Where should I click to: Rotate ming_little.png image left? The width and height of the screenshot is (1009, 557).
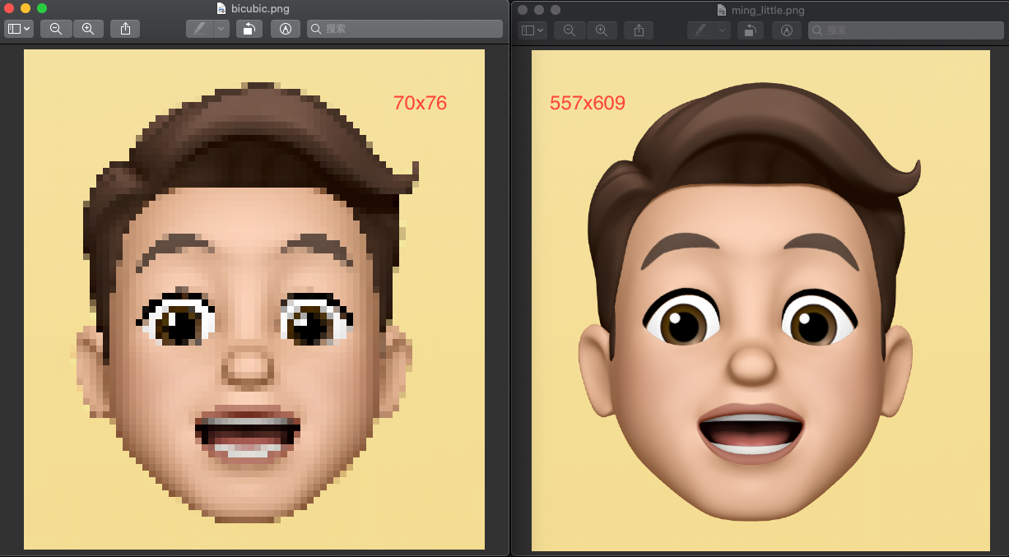coord(751,30)
